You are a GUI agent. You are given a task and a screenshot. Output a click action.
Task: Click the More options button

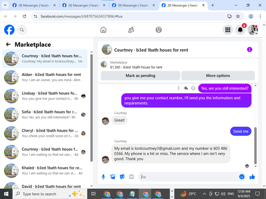click(218, 76)
